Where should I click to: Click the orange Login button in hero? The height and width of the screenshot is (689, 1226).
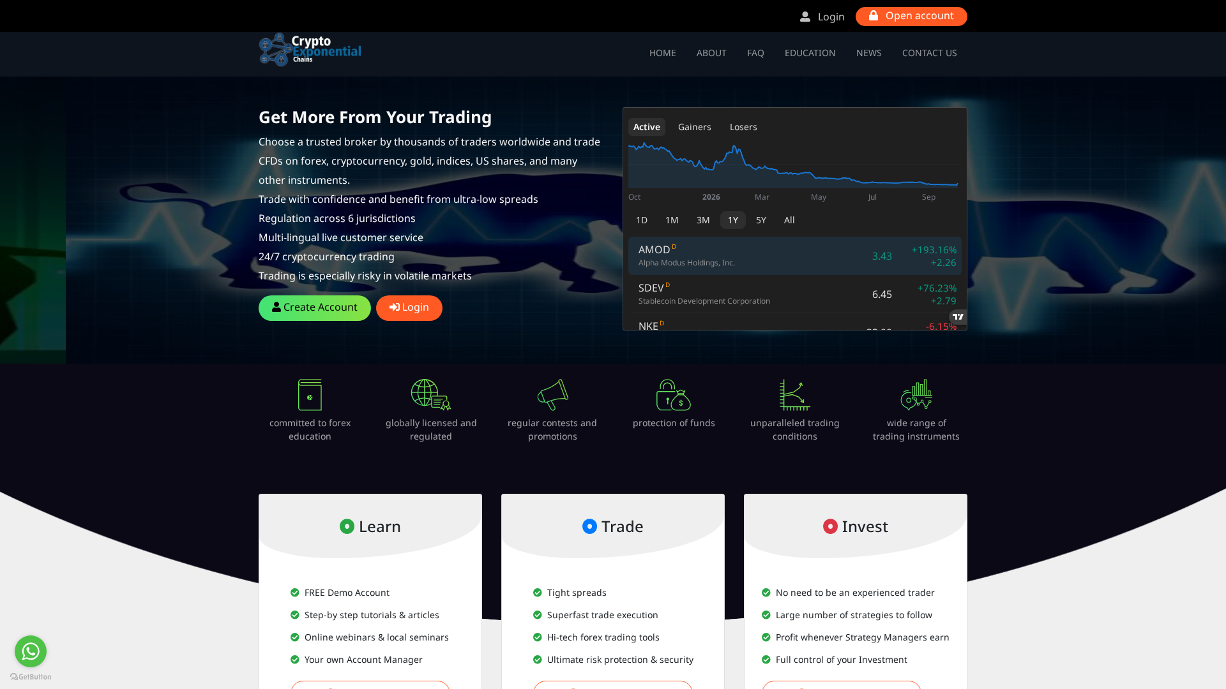click(x=409, y=308)
